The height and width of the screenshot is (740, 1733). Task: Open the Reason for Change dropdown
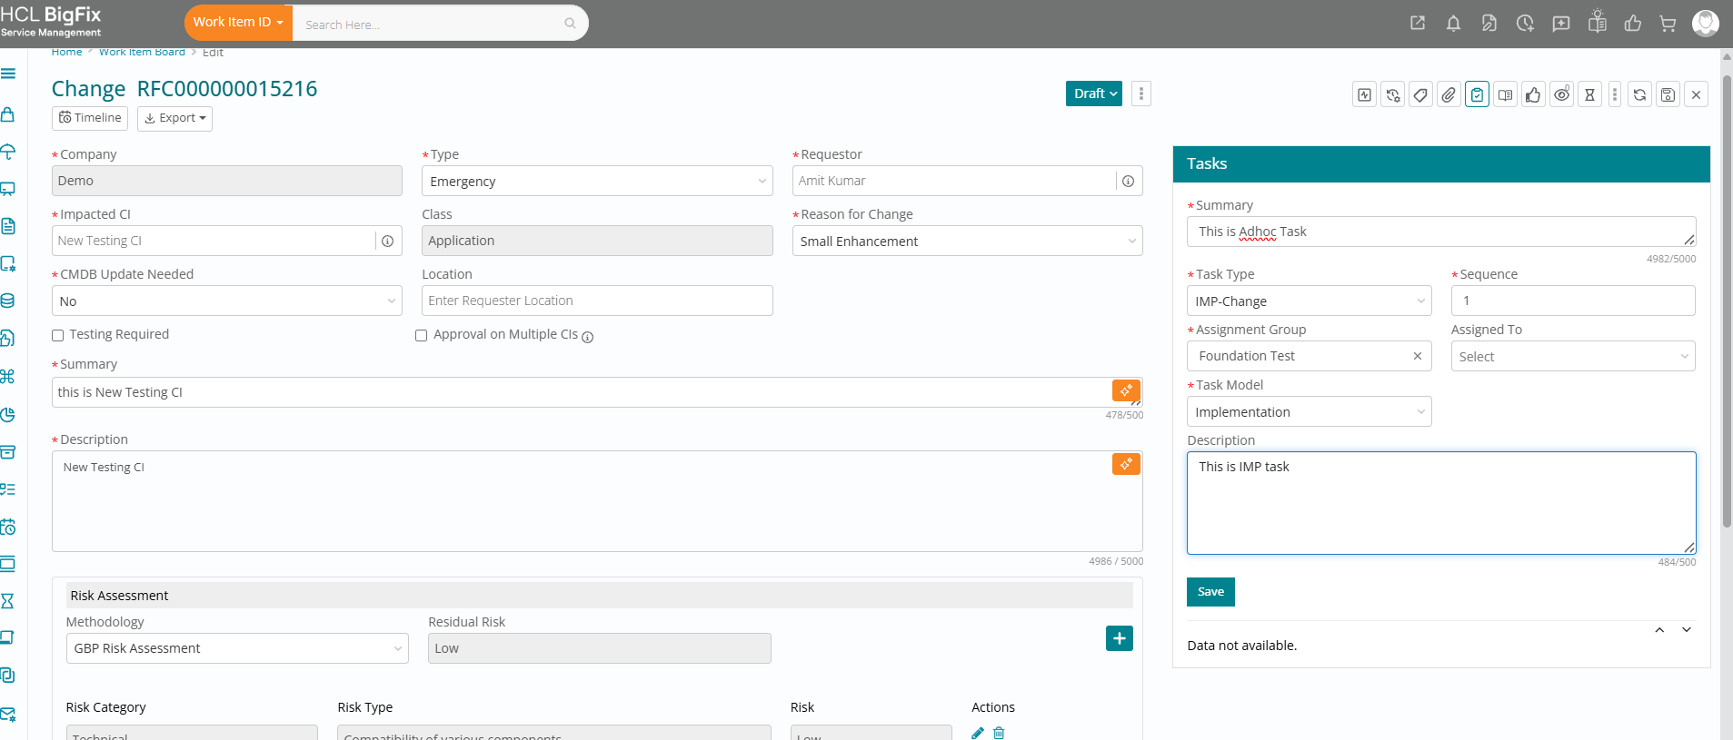(x=967, y=242)
